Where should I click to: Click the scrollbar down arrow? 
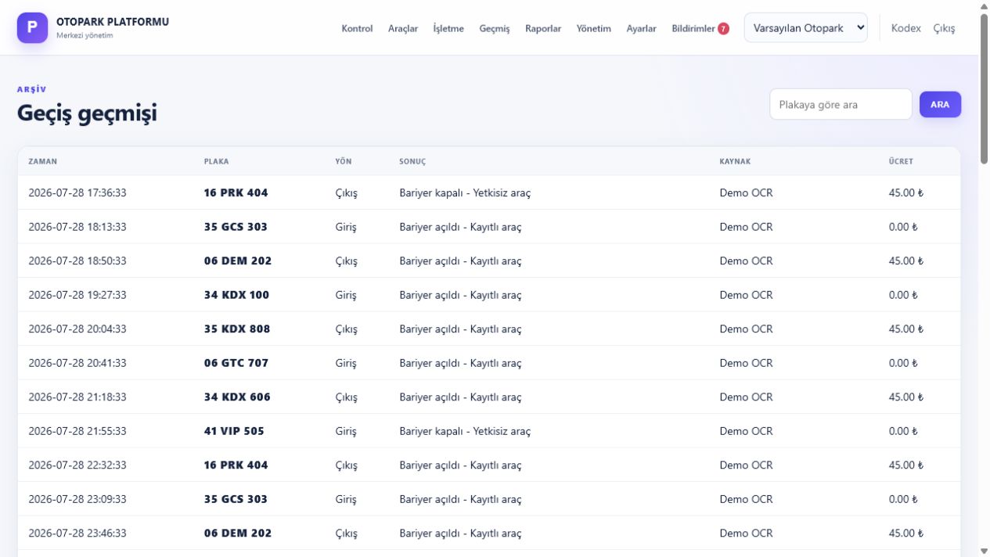[x=984, y=552]
